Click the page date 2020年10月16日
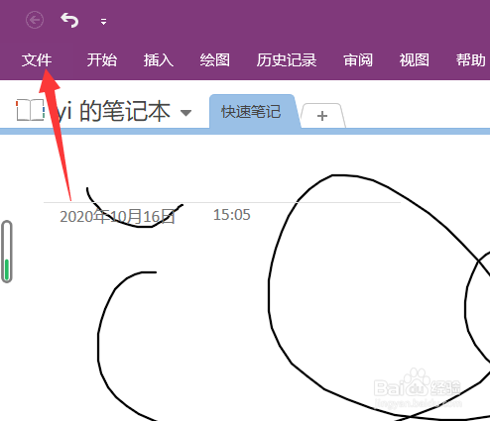This screenshot has height=421, width=490. point(117,217)
